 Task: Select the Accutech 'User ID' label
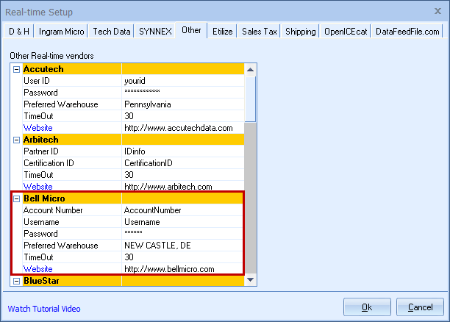[37, 81]
